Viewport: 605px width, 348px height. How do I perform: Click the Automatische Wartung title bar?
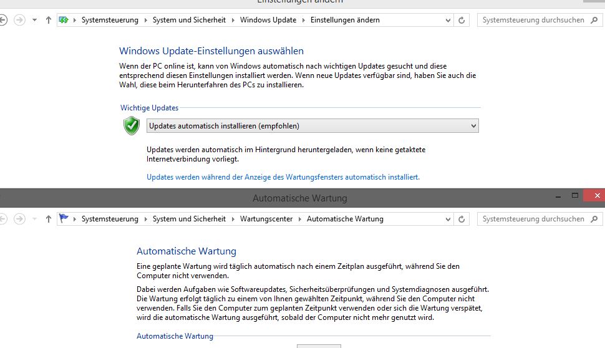300,198
